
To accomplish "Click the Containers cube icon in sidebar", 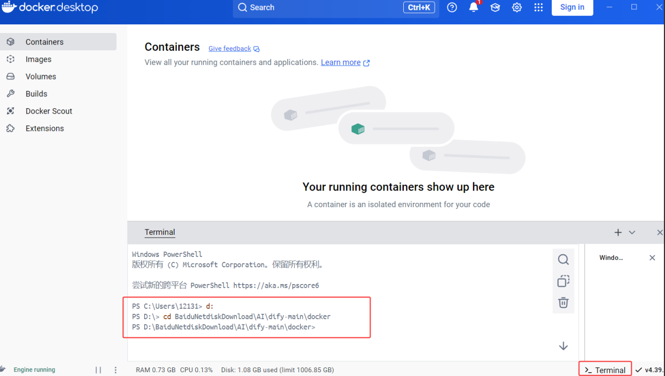I will click(x=10, y=42).
